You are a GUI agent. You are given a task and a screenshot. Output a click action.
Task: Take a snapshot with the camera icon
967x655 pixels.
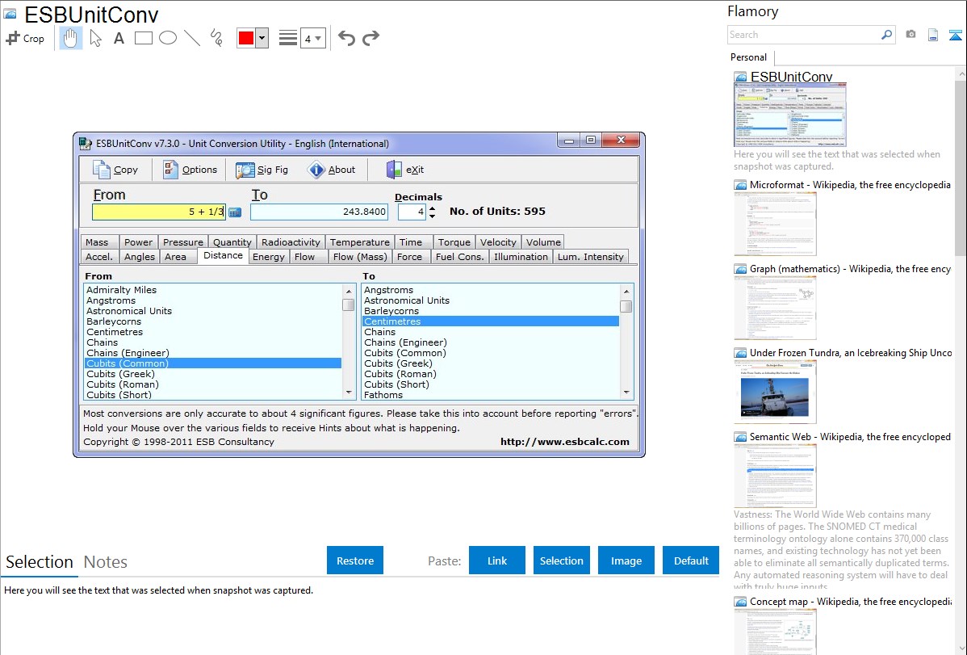[x=910, y=35]
